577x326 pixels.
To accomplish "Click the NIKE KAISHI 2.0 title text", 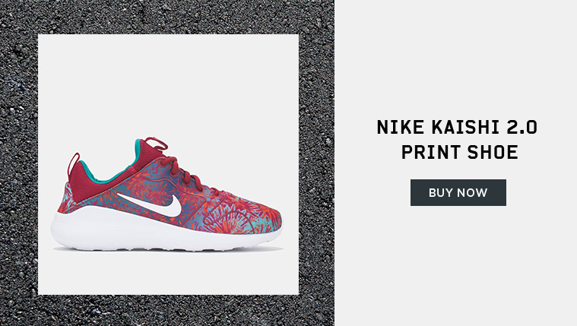I will 457,128.
